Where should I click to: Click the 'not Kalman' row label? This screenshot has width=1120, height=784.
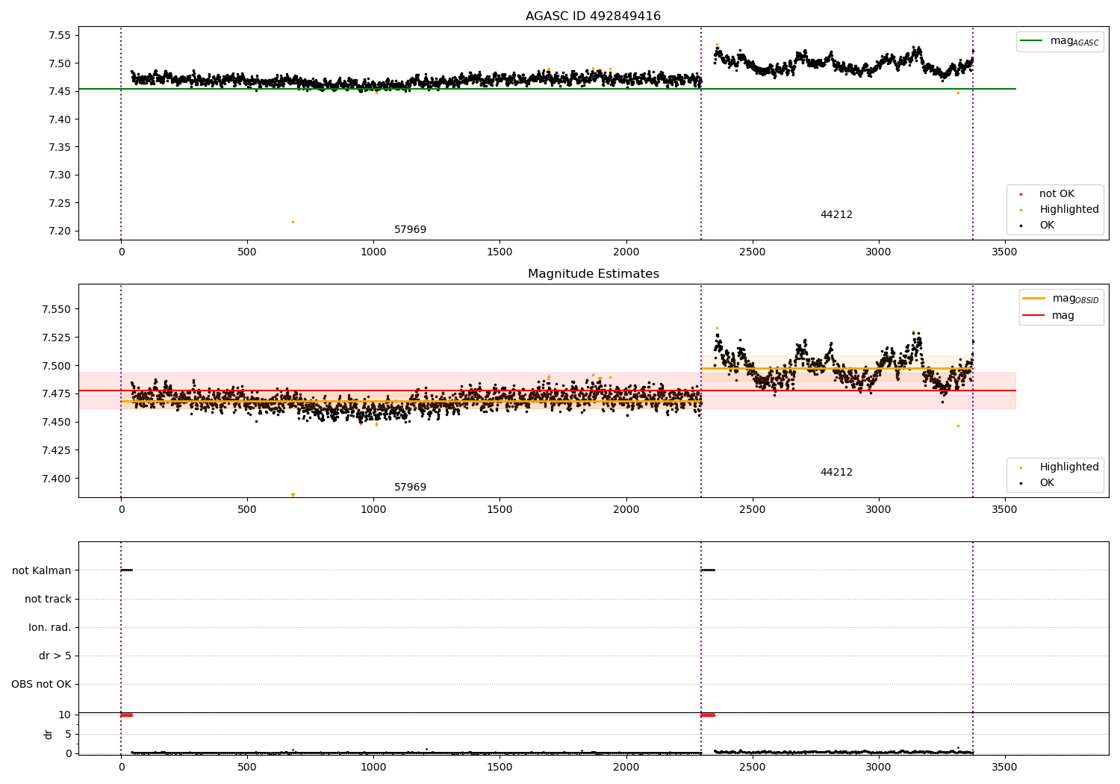point(42,571)
